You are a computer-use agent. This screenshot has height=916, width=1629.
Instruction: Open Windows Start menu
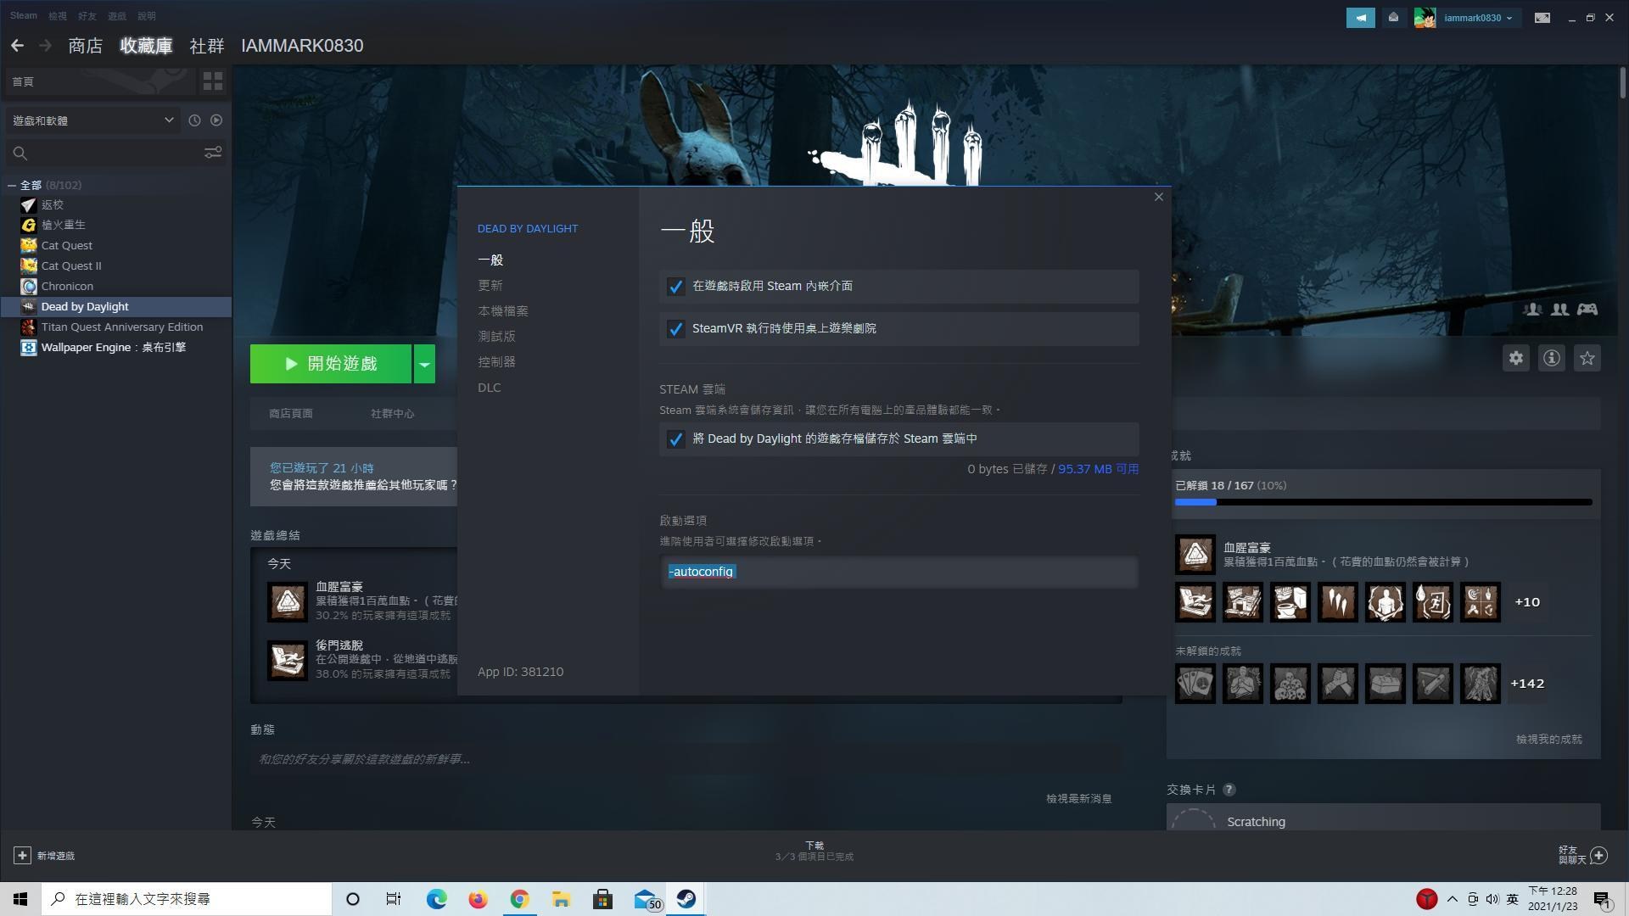pyautogui.click(x=20, y=899)
